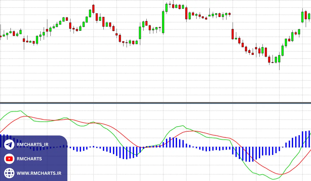
Task: Select the deepest negative blue histogram bar
Action: coord(249,154)
